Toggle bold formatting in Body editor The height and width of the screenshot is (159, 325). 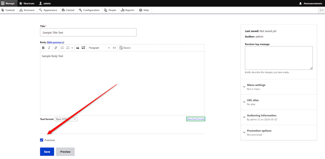point(43,48)
